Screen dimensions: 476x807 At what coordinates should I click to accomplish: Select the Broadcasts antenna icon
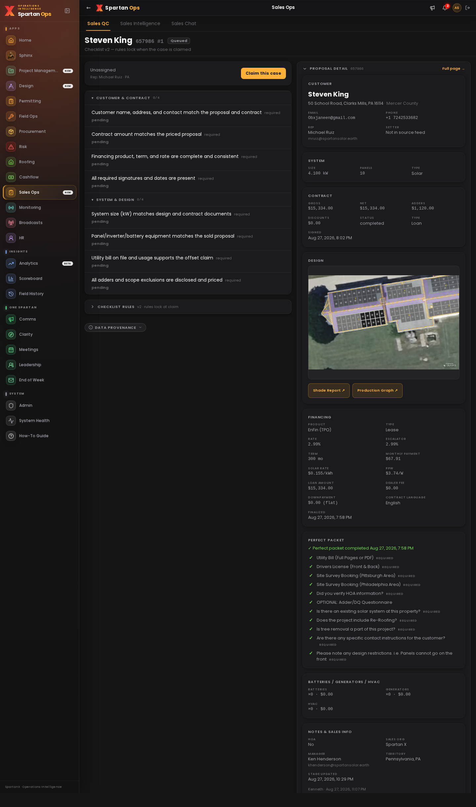(x=11, y=223)
